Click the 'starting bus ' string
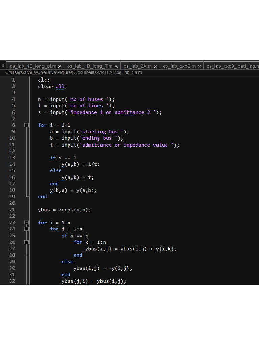 coord(102,132)
